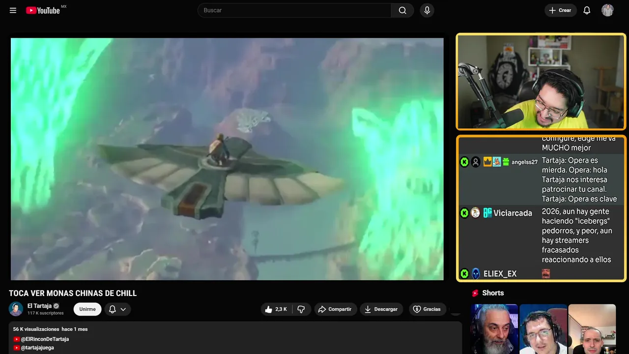Open the Crear button

point(560,10)
